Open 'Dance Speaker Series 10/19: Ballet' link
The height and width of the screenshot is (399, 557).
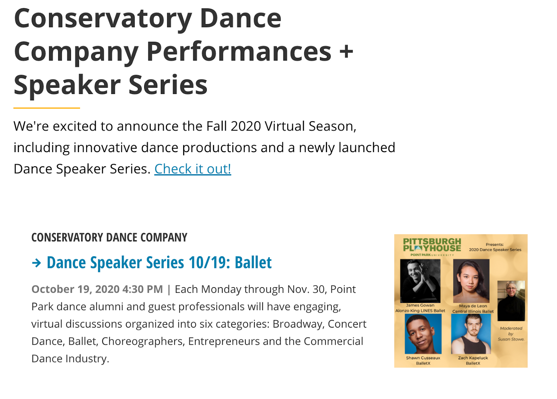click(x=159, y=263)
